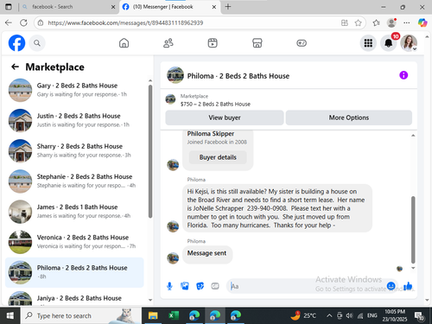Image resolution: width=432 pixels, height=324 pixels.
Task: Click the Facebook logo icon
Action: (16, 43)
